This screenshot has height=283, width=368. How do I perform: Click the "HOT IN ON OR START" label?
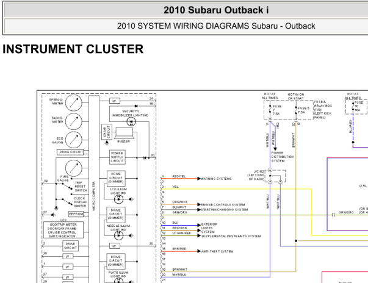coord(296,96)
